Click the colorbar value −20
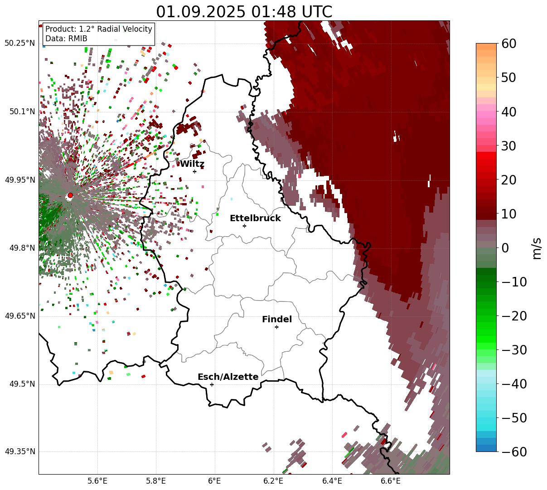This screenshot has height=490, width=547. pyautogui.click(x=514, y=316)
